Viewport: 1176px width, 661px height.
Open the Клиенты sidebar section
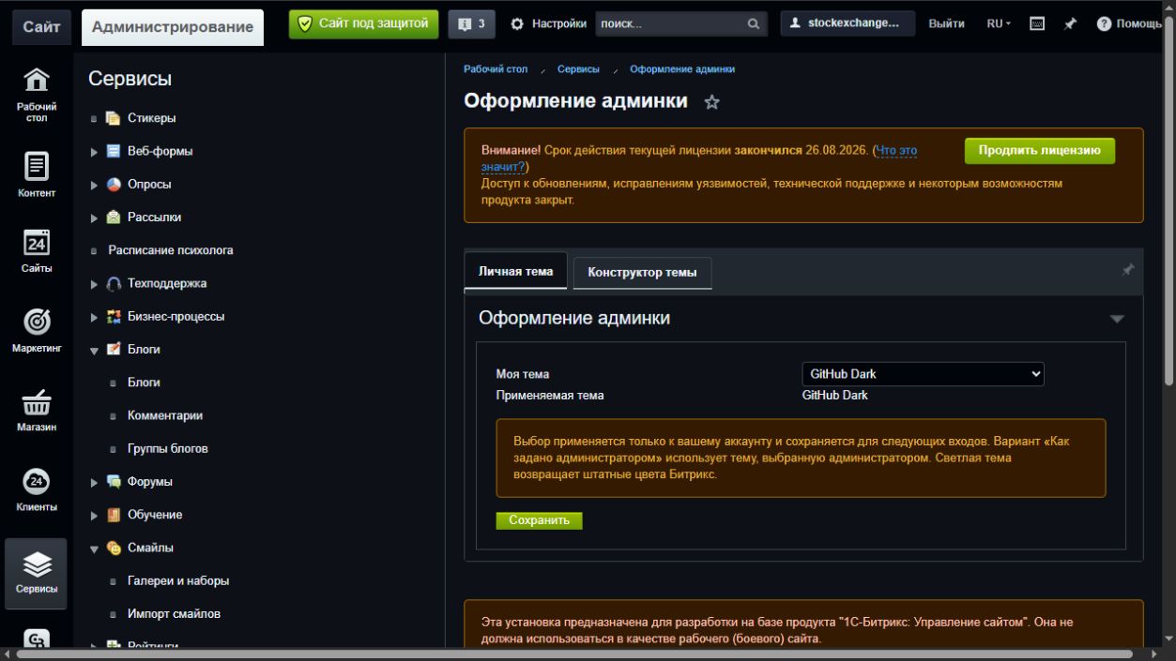click(x=37, y=489)
